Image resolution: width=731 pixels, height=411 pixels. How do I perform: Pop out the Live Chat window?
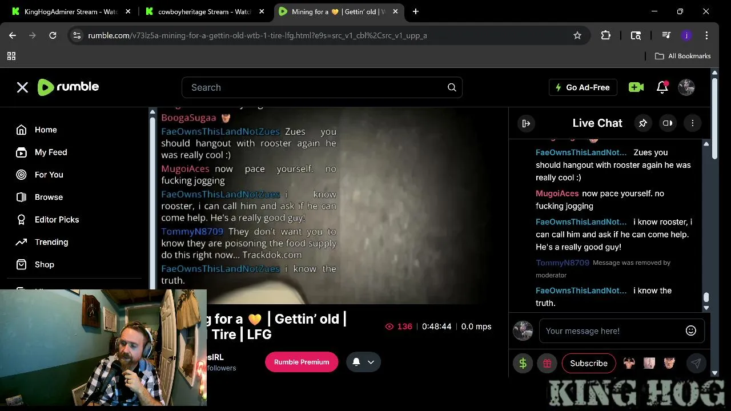tap(667, 123)
